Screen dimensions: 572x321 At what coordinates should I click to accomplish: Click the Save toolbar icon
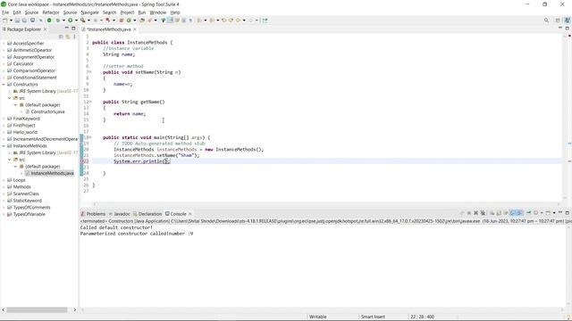(17, 21)
